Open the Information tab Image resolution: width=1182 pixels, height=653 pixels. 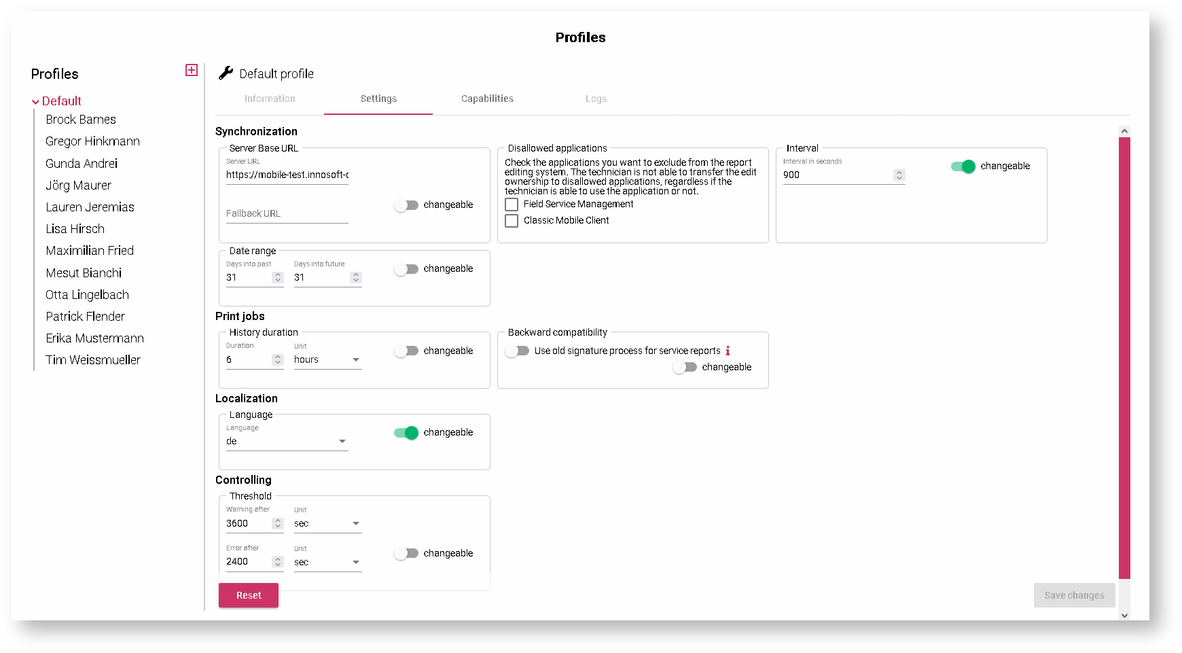tap(270, 99)
